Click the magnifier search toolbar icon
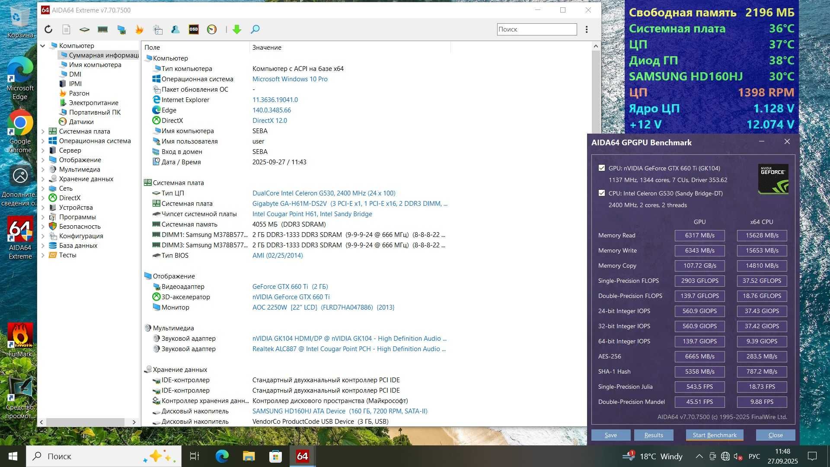Image resolution: width=830 pixels, height=467 pixels. point(255,29)
